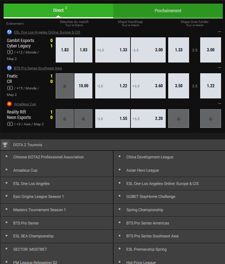This screenshot has height=264, width=225.
Task: Open Gambit Esports vs Cyber Legacy match
Action: click(x=20, y=43)
